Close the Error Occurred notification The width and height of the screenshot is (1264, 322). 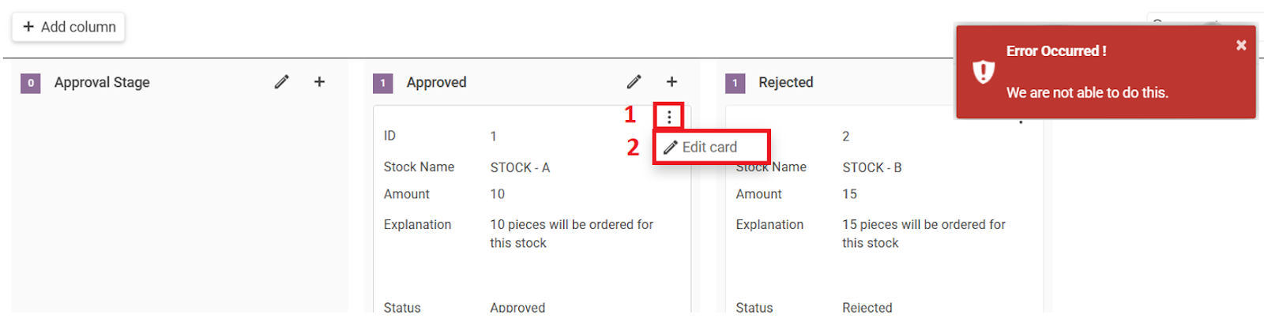(1241, 45)
